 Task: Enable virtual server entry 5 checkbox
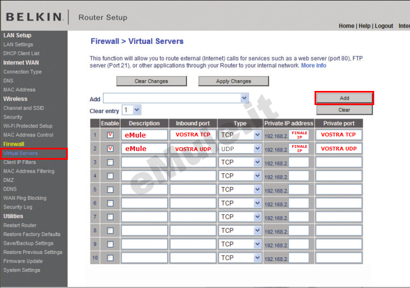pos(110,189)
